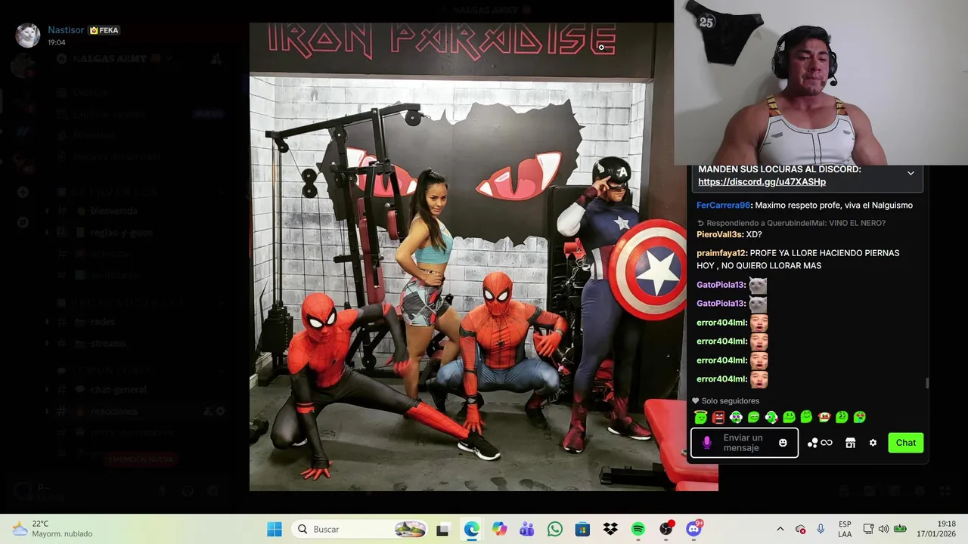Expand hidden system tray icons chevron
The height and width of the screenshot is (544, 968).
pos(780,529)
